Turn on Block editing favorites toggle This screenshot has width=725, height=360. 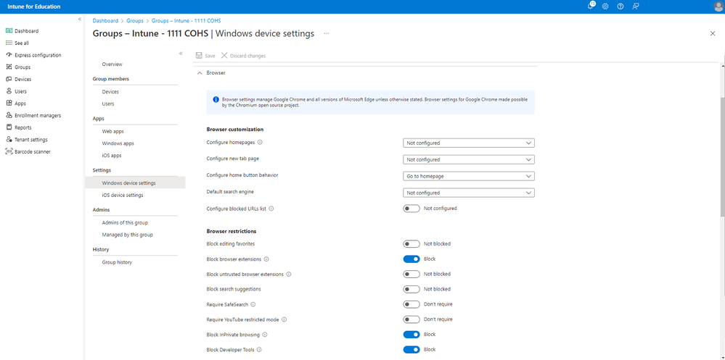pyautogui.click(x=411, y=244)
